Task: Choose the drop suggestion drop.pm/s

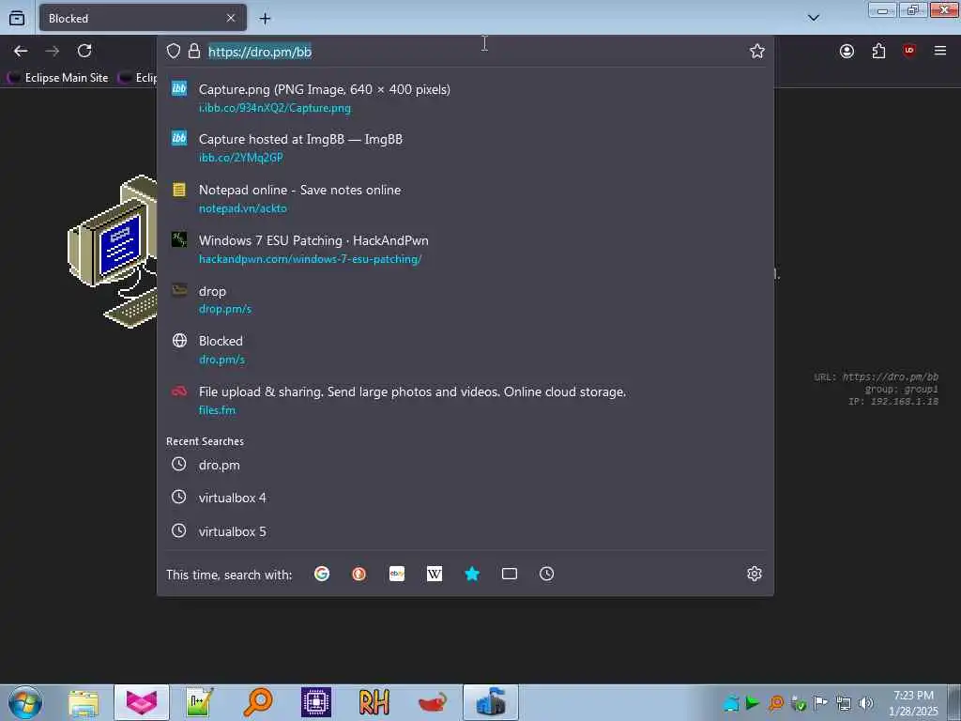Action: (465, 299)
